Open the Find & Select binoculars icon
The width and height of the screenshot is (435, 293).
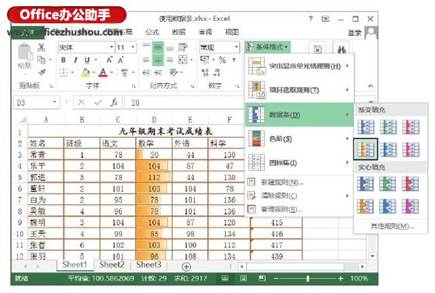point(341,50)
